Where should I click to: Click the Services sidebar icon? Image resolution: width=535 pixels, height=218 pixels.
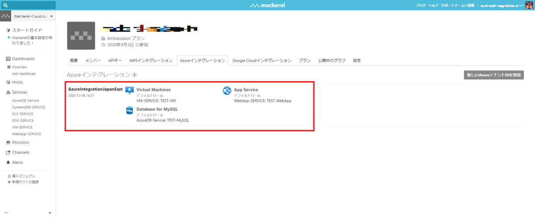(x=8, y=92)
